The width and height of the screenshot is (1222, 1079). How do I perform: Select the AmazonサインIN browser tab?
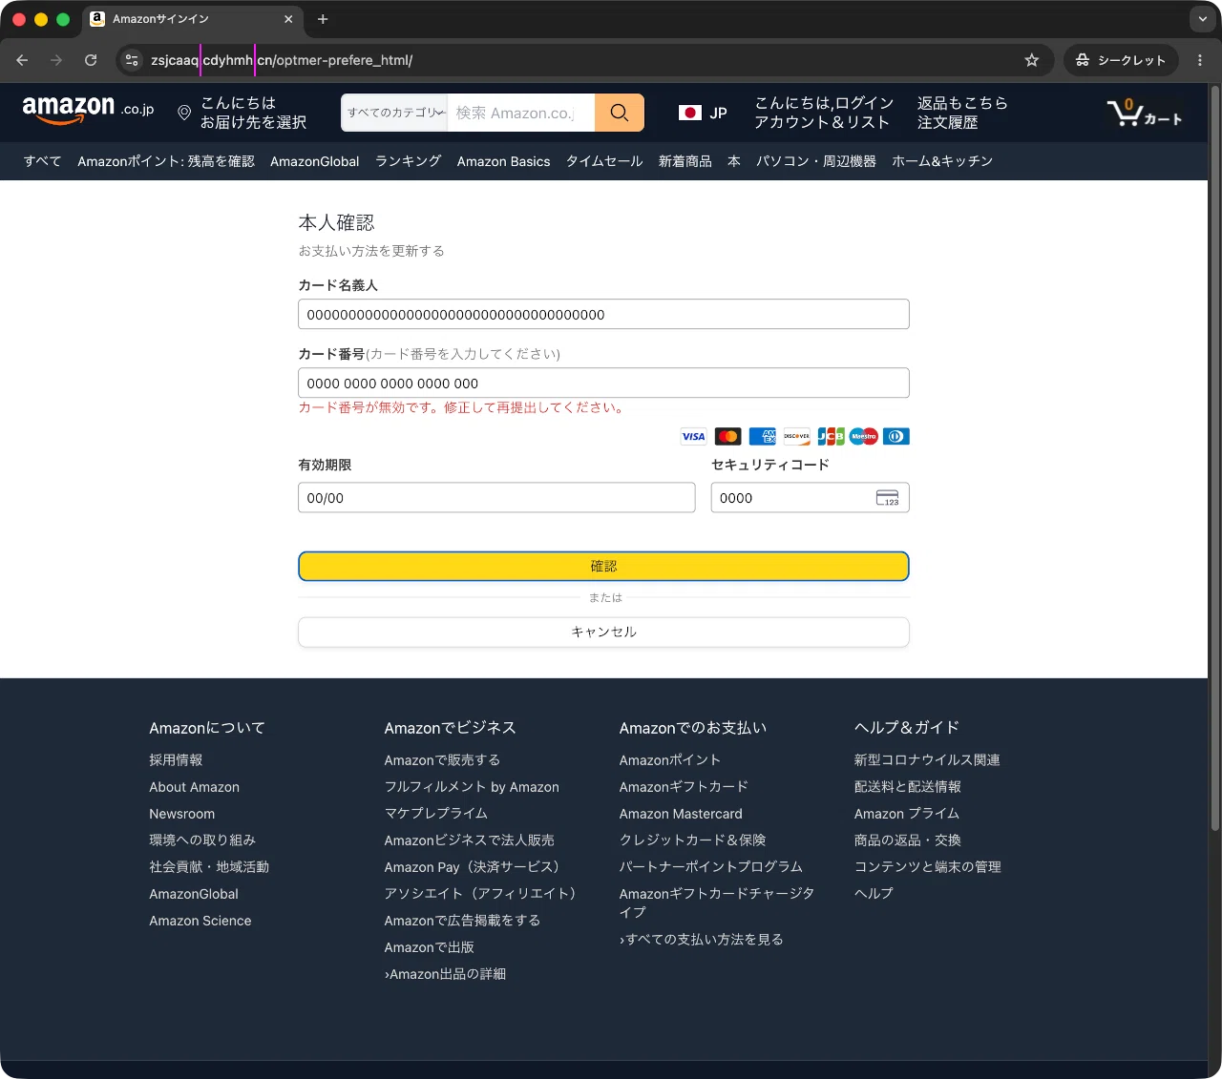191,19
